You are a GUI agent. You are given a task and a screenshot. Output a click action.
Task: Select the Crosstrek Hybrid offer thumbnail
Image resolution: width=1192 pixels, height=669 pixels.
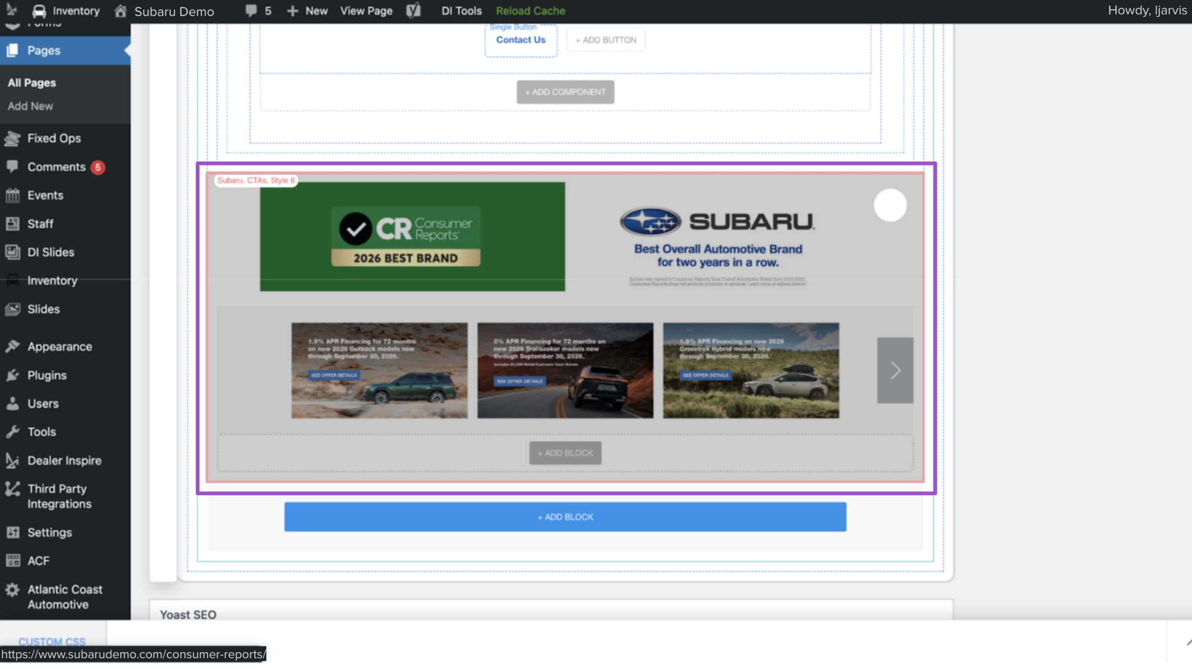point(751,370)
